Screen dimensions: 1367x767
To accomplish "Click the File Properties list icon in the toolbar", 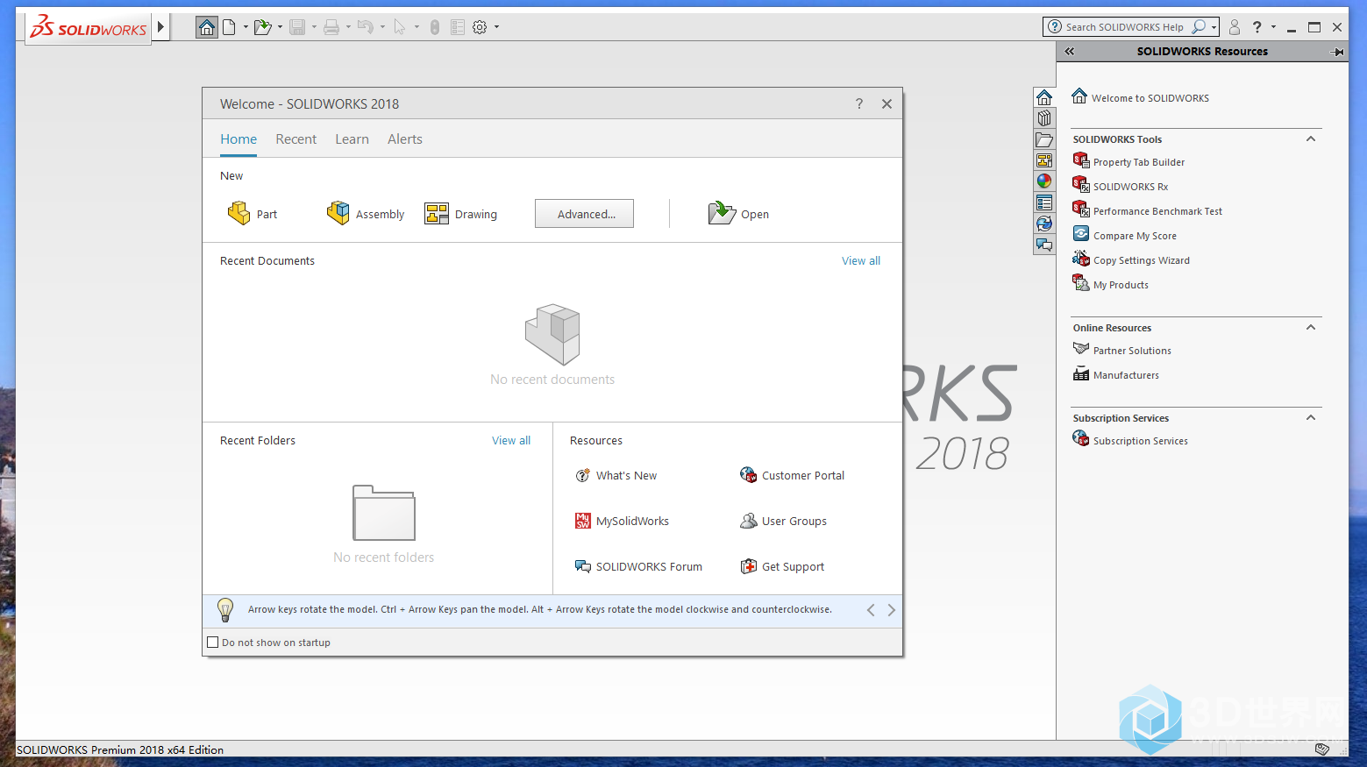I will pos(458,27).
